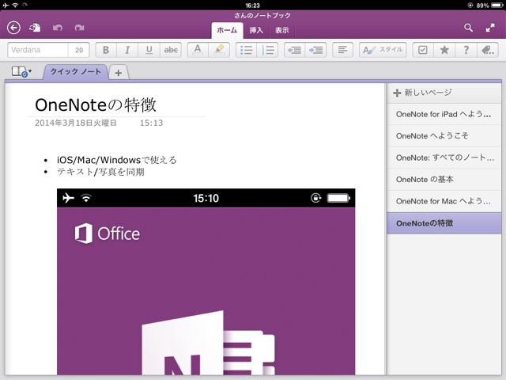Choose the font color tool
506x380 pixels.
coord(198,50)
